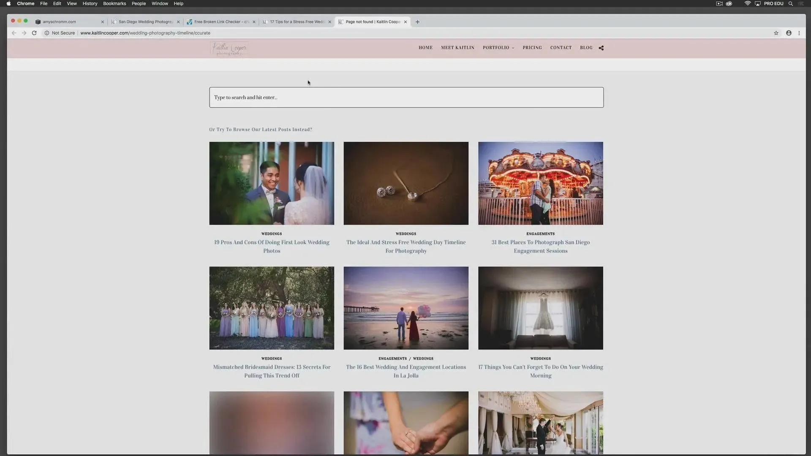Viewport: 811px width, 456px height.
Task: Close the San Diego Wedding Photographer tab
Action: tap(178, 22)
